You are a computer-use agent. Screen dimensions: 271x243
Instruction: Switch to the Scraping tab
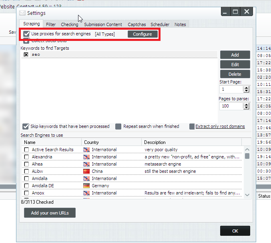click(x=32, y=24)
